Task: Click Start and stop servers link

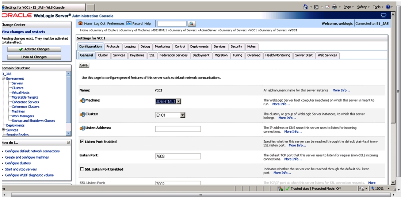Action: coord(21,170)
